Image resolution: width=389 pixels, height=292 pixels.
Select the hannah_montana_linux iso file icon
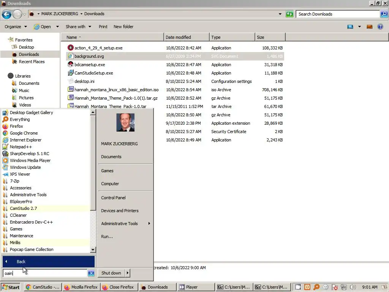click(x=71, y=89)
